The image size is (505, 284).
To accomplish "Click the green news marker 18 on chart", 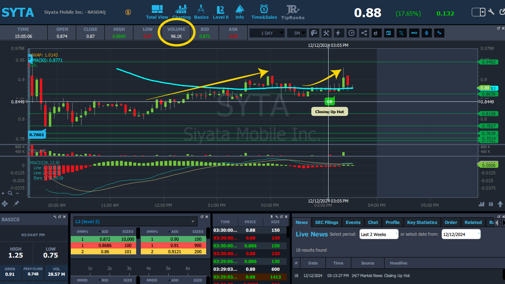I will point(329,101).
